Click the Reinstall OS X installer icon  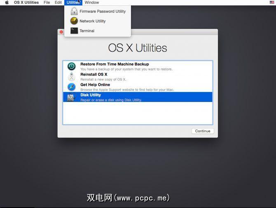71,77
